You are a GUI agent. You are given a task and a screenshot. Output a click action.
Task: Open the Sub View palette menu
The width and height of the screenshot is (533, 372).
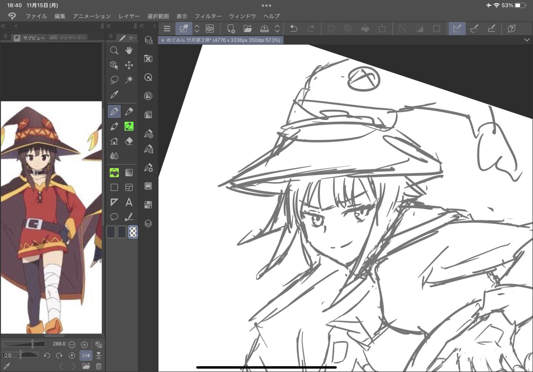[x=5, y=37]
